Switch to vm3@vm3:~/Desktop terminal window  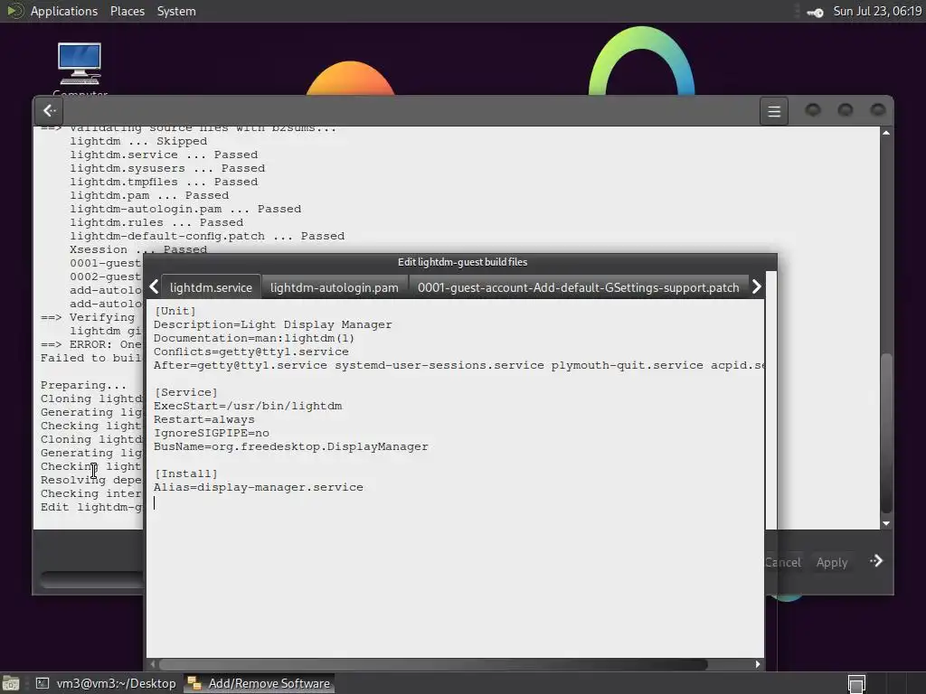pos(107,683)
